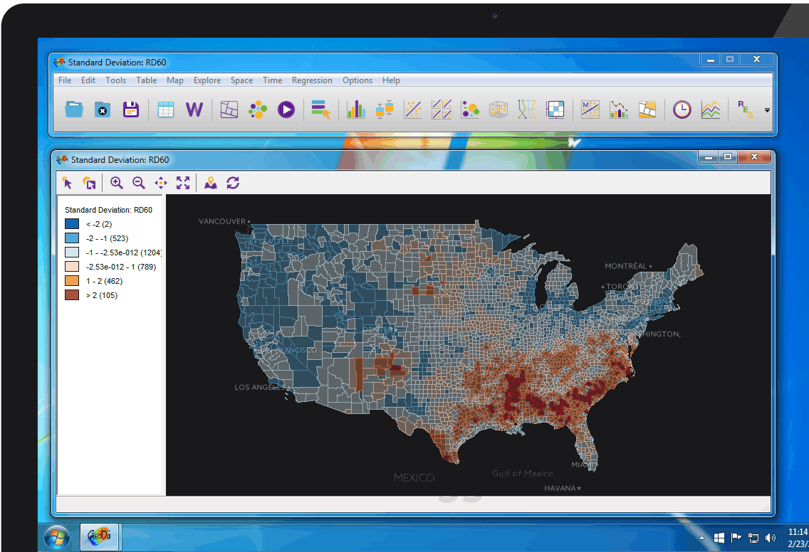The image size is (809, 552).
Task: Click the Windows Start button
Action: tap(56, 537)
